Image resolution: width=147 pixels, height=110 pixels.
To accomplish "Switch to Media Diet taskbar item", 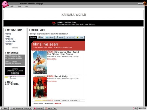I will pos(51,108).
